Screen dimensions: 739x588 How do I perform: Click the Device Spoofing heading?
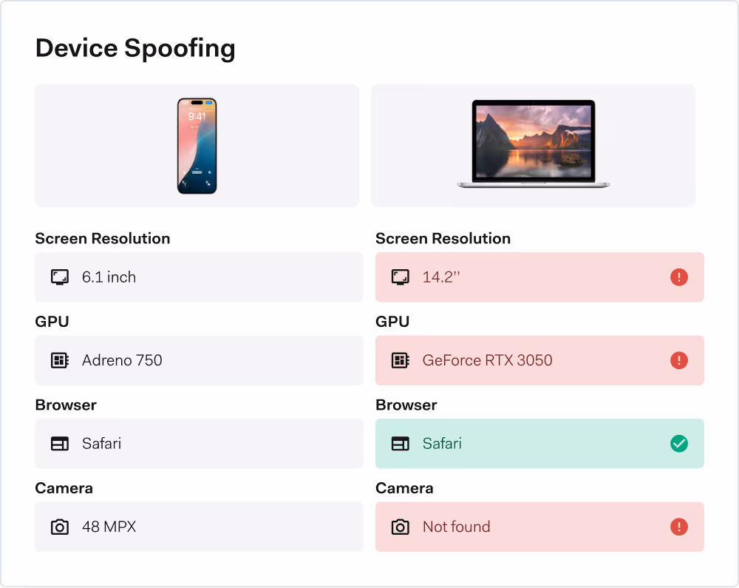(x=135, y=48)
